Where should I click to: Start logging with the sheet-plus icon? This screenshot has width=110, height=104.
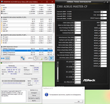coord(41,58)
